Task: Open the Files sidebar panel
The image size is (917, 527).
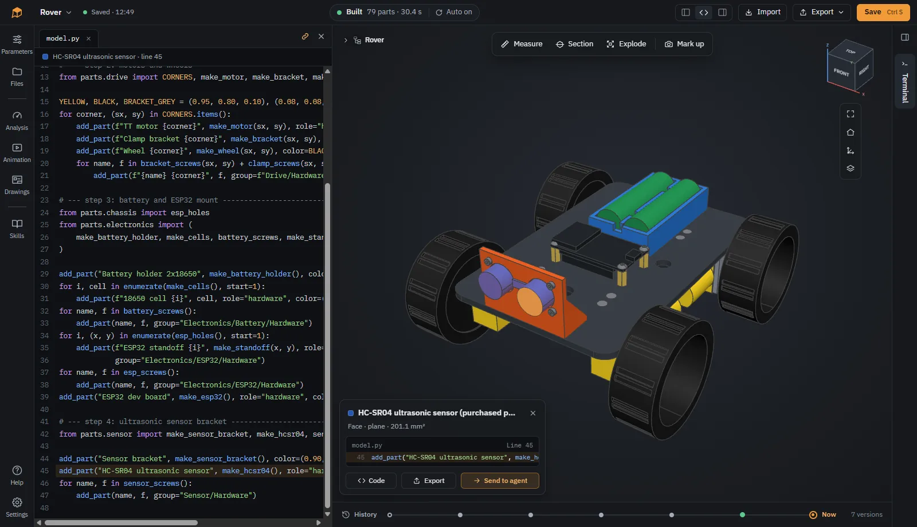Action: coord(17,76)
